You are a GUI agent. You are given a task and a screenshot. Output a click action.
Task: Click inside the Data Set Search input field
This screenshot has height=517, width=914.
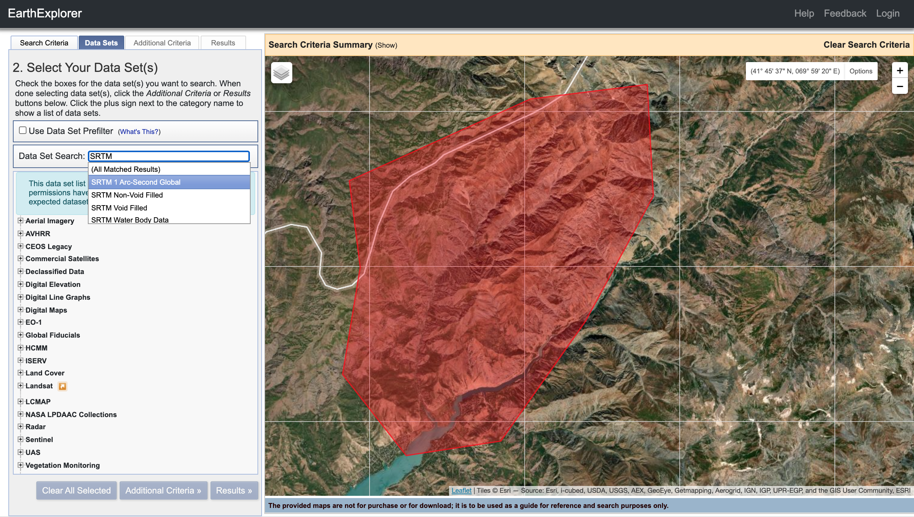(168, 156)
